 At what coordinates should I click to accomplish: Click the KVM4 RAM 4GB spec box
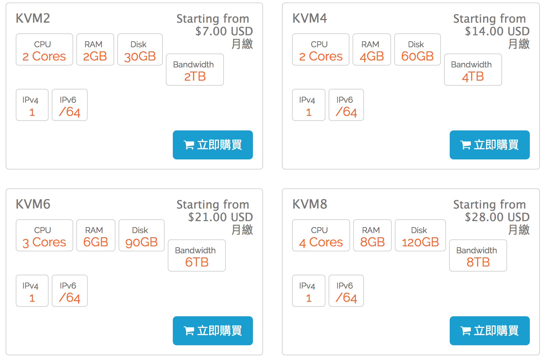tap(372, 50)
